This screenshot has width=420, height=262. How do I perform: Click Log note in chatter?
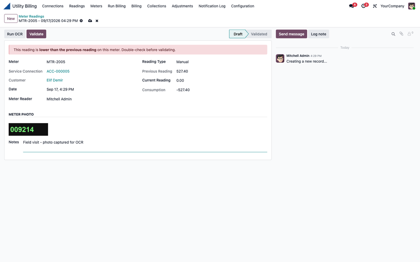click(318, 34)
